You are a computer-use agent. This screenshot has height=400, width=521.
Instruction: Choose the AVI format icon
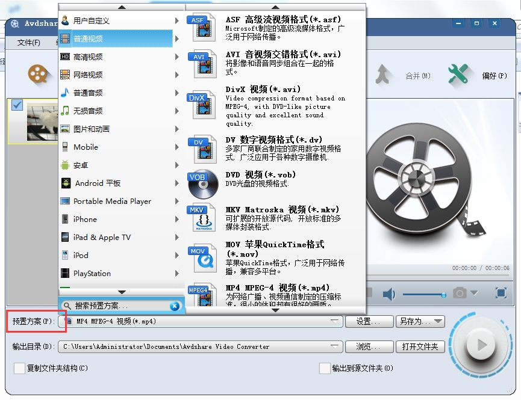tap(202, 64)
